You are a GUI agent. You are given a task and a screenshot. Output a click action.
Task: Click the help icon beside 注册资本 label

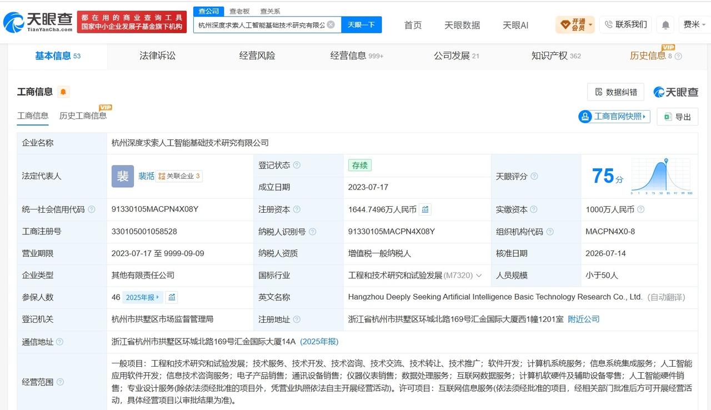click(x=297, y=209)
